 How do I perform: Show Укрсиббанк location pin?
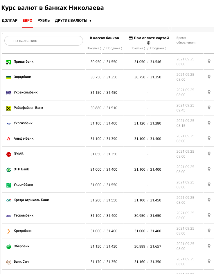[x=209, y=184]
